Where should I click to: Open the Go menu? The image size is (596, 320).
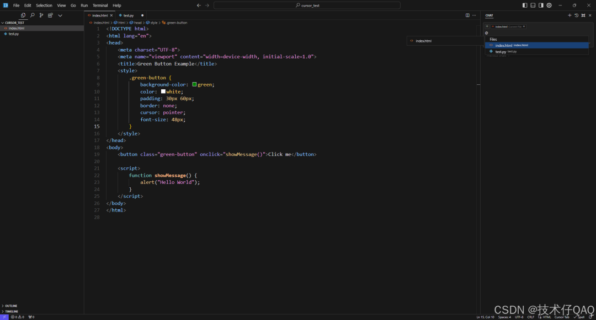pos(73,6)
